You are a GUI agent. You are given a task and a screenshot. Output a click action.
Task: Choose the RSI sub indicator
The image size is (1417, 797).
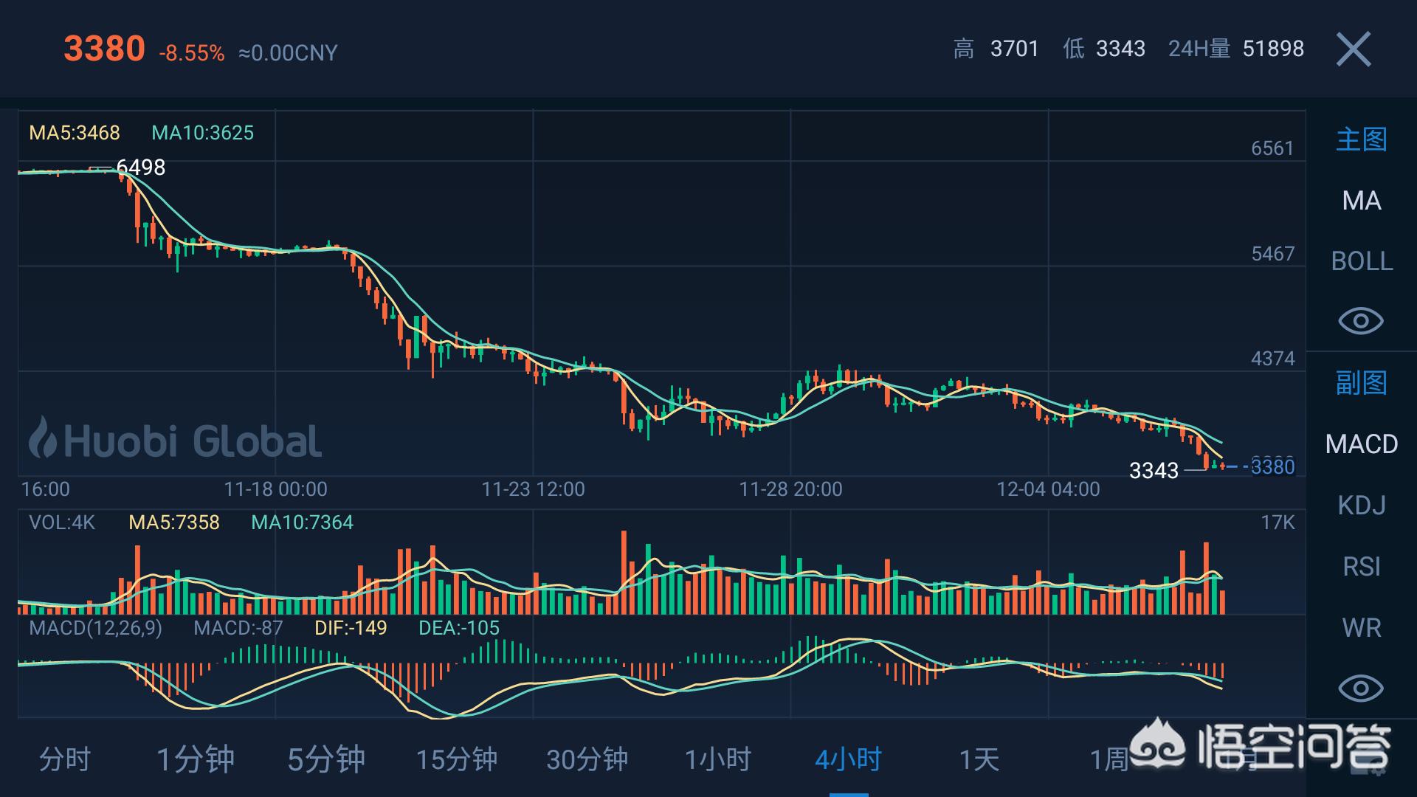1361,567
